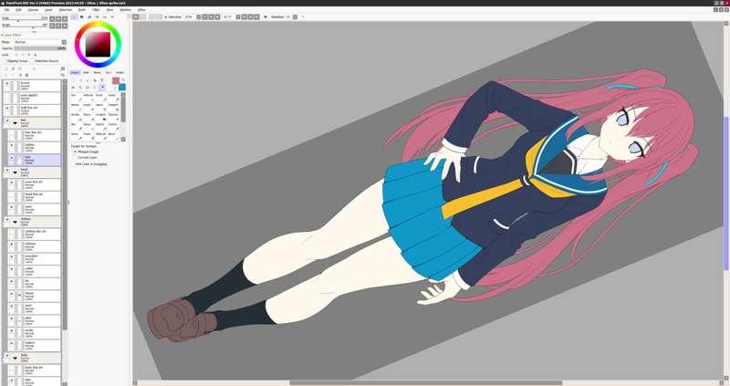Select Merged Image syringe target
730x386 pixels.
[x=85, y=151]
